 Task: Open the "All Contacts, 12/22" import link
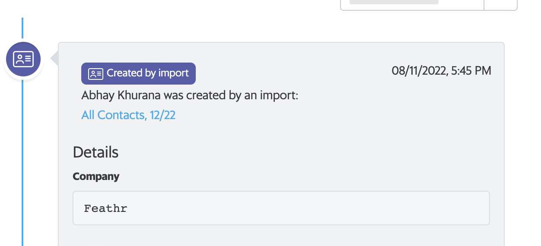point(128,115)
